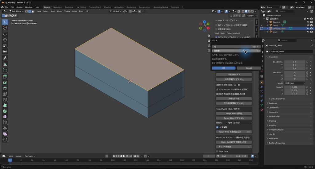Select the Poly Build tool
315x169 pixels.
(x=5, y=105)
